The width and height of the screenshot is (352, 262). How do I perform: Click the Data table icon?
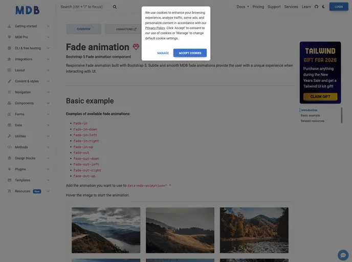tap(9, 125)
